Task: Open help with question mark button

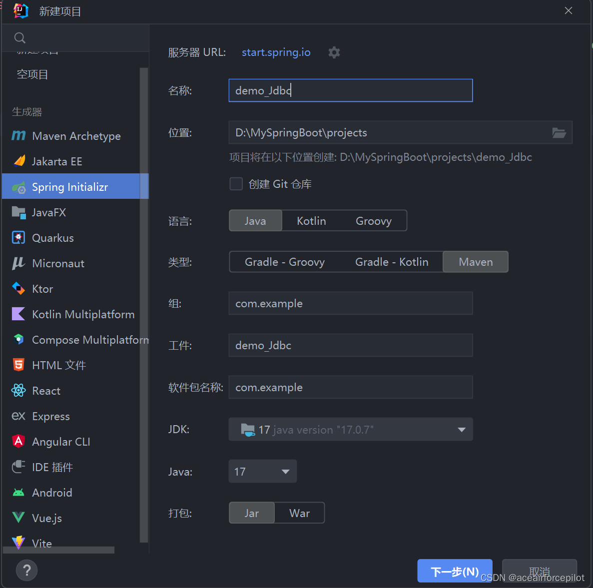Action: 27,570
